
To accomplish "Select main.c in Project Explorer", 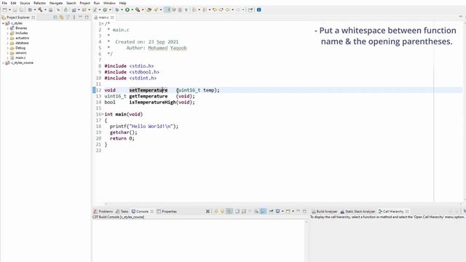I will [20, 58].
